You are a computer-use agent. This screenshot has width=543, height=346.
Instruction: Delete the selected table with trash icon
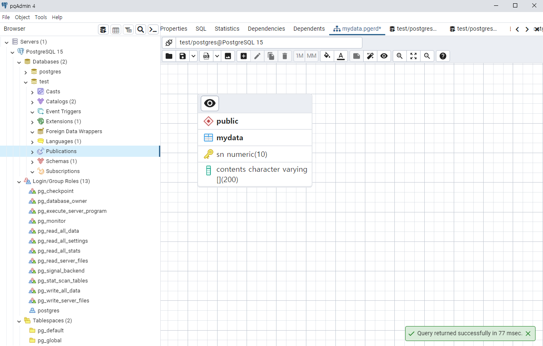285,56
